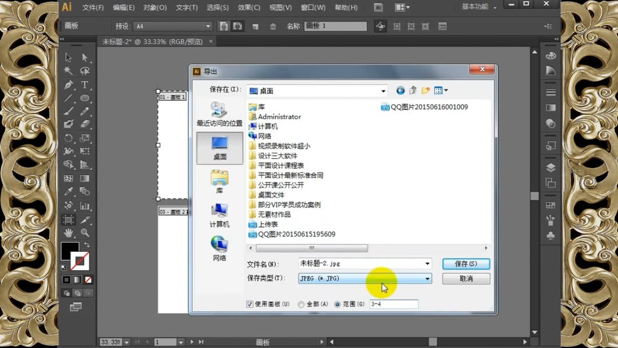Grab the Zoom tool
Screen dimensions: 618x348
(85, 233)
